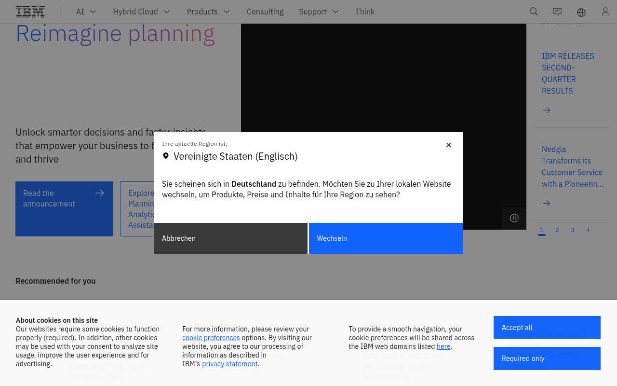Open the search magnifier icon
This screenshot has height=386, width=617.
(x=534, y=12)
